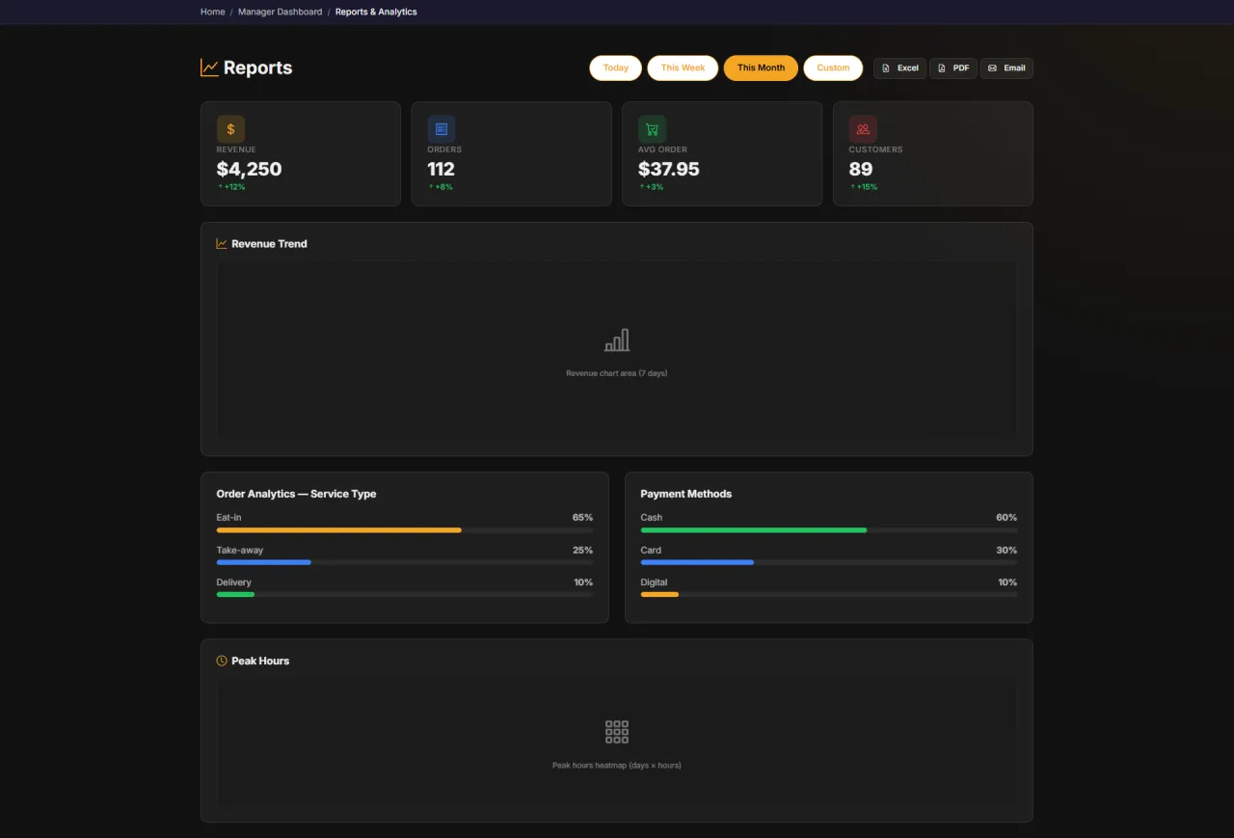Click the Revenue Trend heading
The width and height of the screenshot is (1234, 838).
(x=270, y=244)
